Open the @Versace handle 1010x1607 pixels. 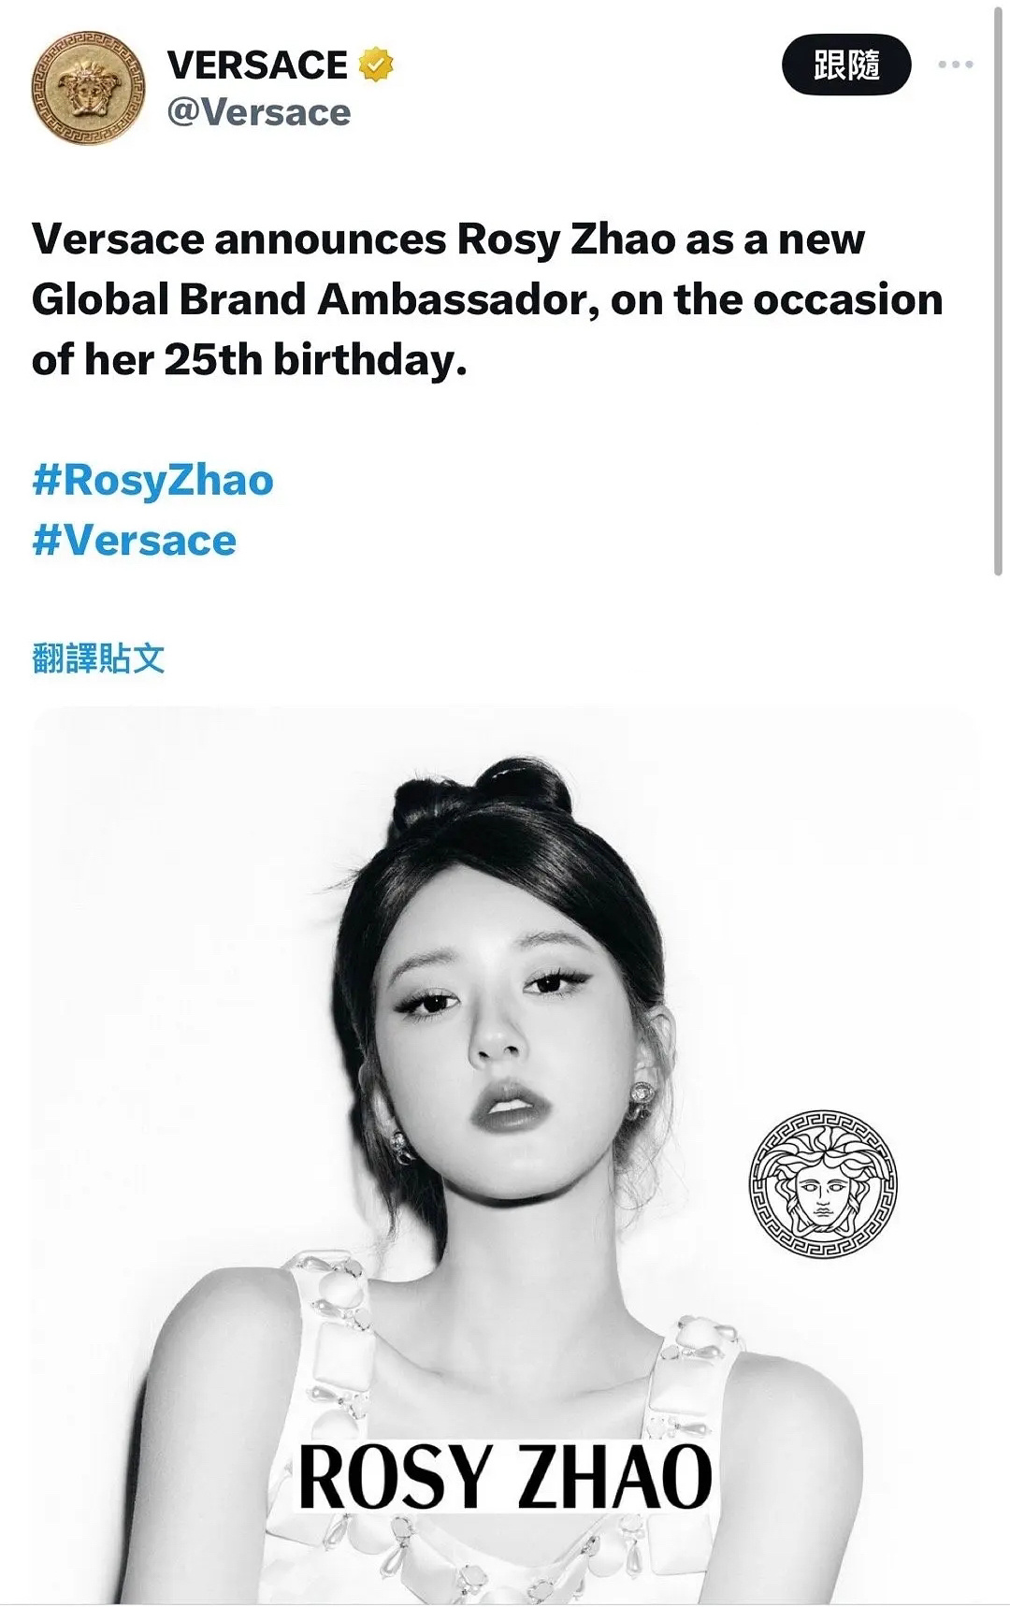point(259,113)
